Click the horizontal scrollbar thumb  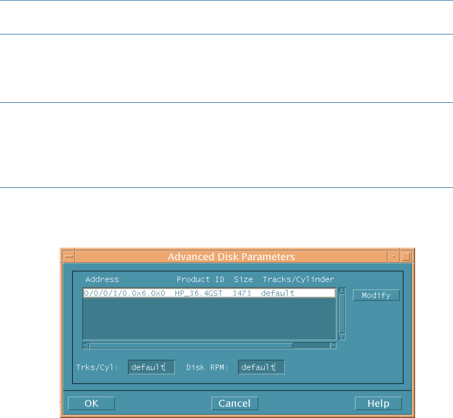(191, 346)
